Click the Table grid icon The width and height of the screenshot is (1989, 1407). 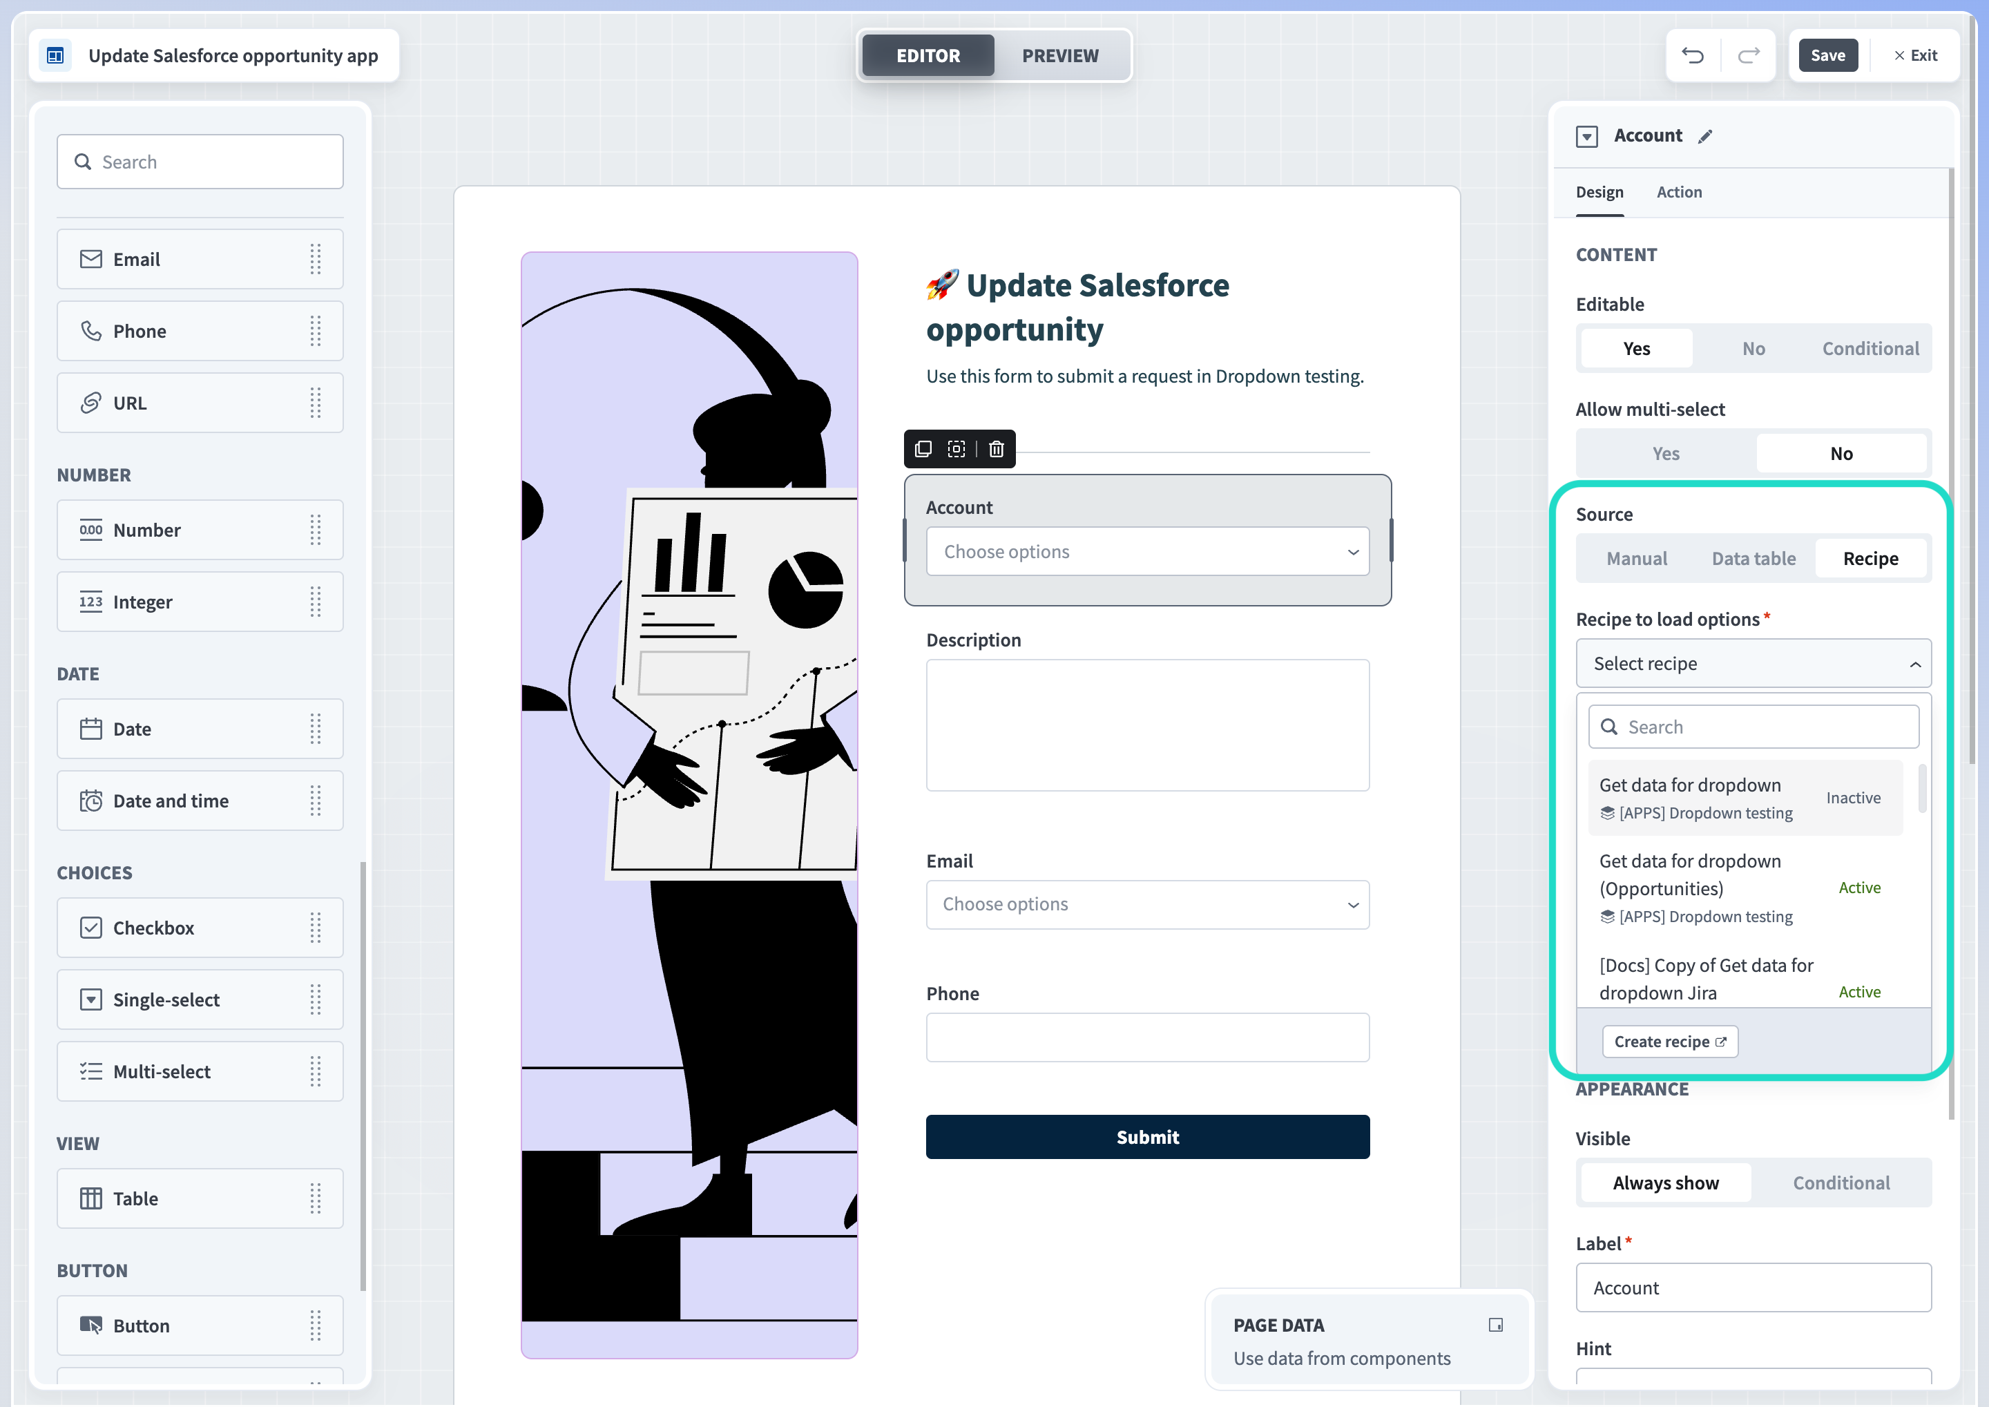91,1198
